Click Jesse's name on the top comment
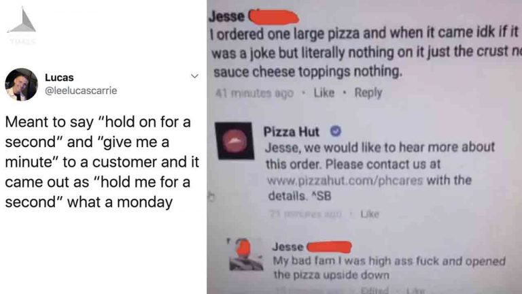 click(227, 16)
